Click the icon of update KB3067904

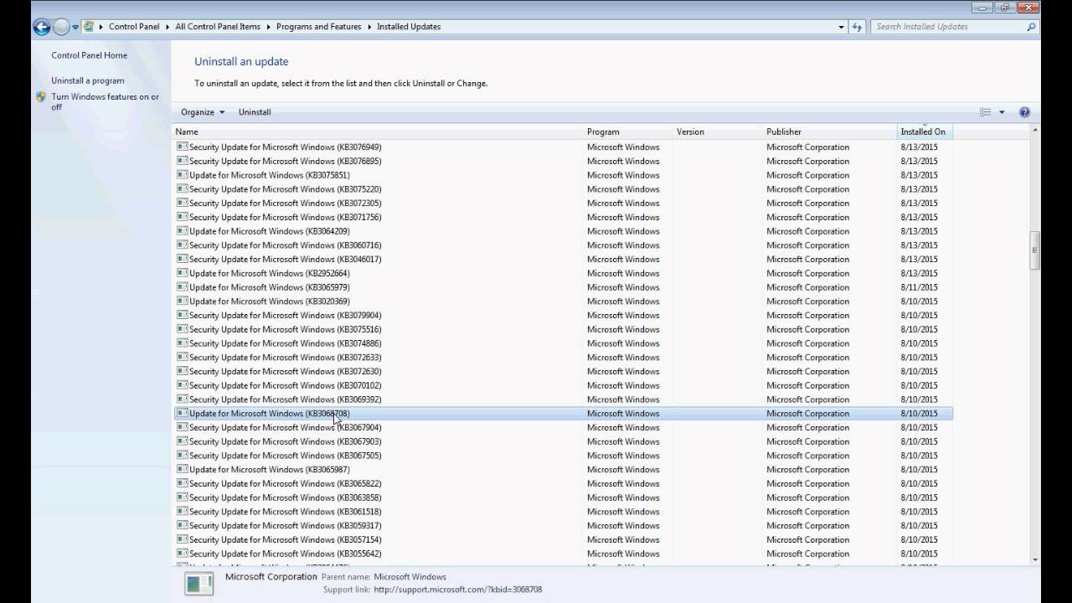[x=182, y=427]
